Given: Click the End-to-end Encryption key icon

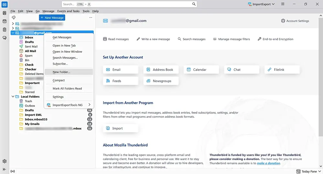Looking at the screenshot, I should coord(259,39).
